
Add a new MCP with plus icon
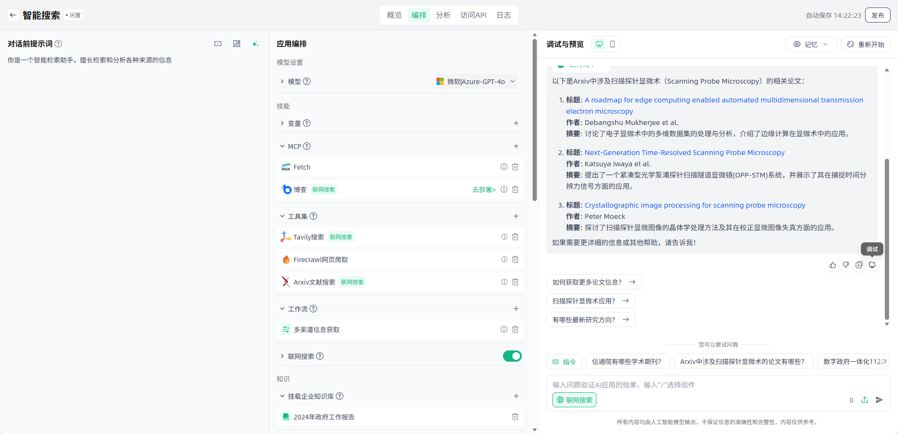point(516,146)
